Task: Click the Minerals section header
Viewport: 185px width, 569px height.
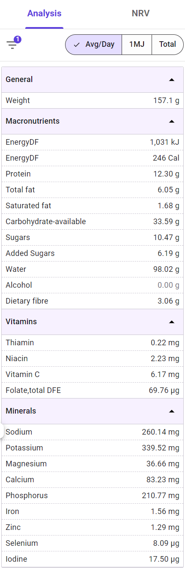Action: tap(92, 411)
